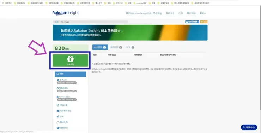The width and height of the screenshot is (261, 133).
Task: Click the welcome banner image
Action: click(130, 32)
